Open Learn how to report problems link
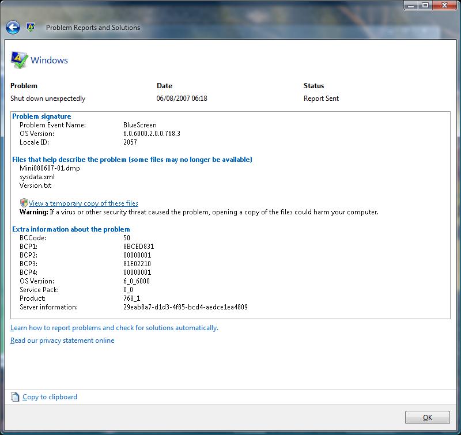This screenshot has width=461, height=435. click(x=114, y=328)
